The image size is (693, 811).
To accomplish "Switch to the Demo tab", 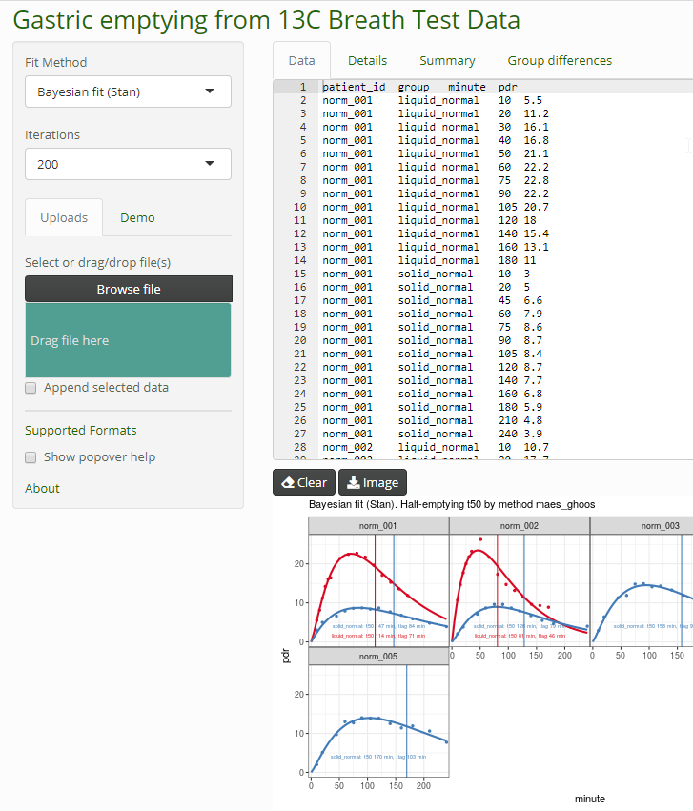I will [x=137, y=217].
